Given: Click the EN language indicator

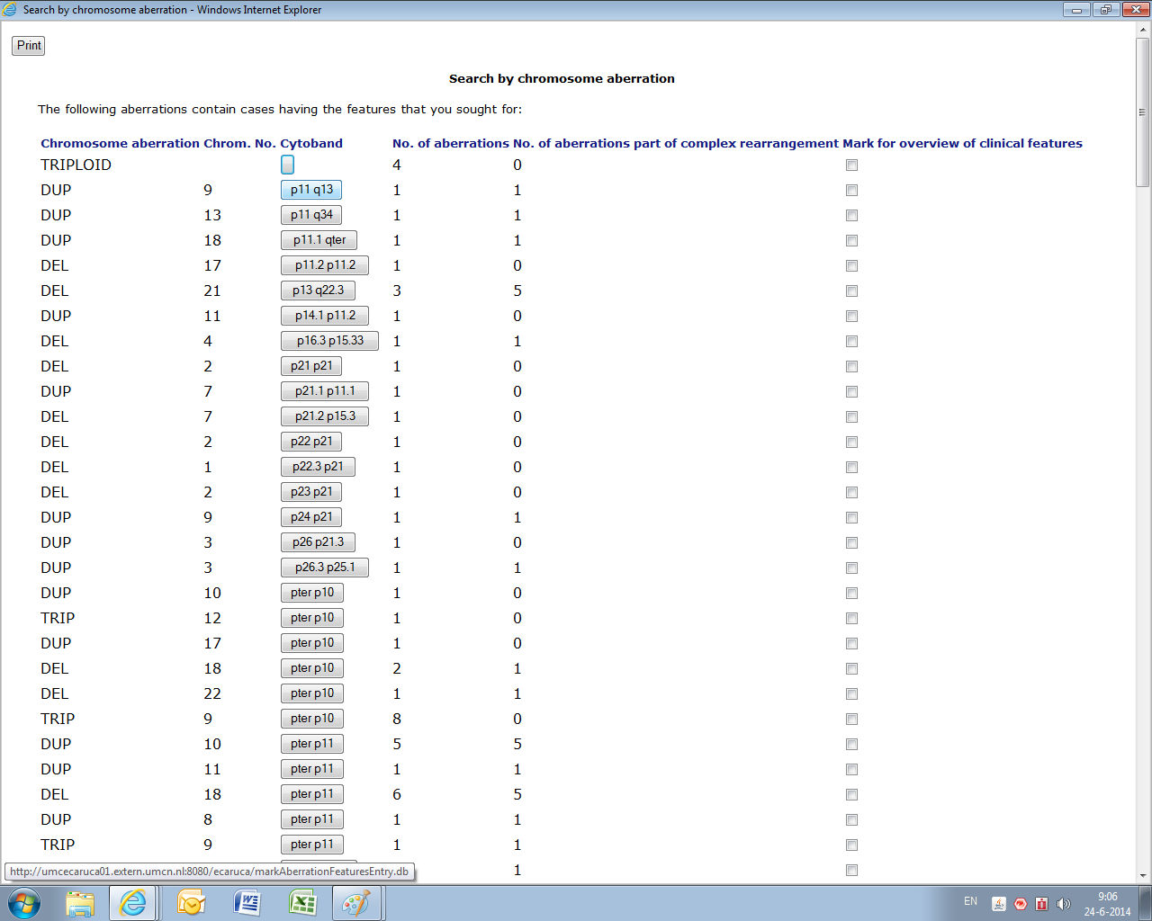Looking at the screenshot, I should click(x=970, y=901).
